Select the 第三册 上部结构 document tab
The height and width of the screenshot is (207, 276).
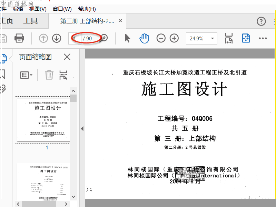point(87,21)
